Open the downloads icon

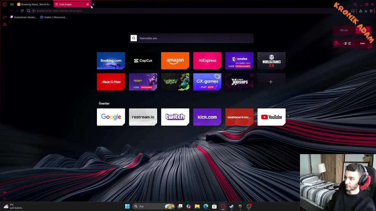tap(366, 11)
